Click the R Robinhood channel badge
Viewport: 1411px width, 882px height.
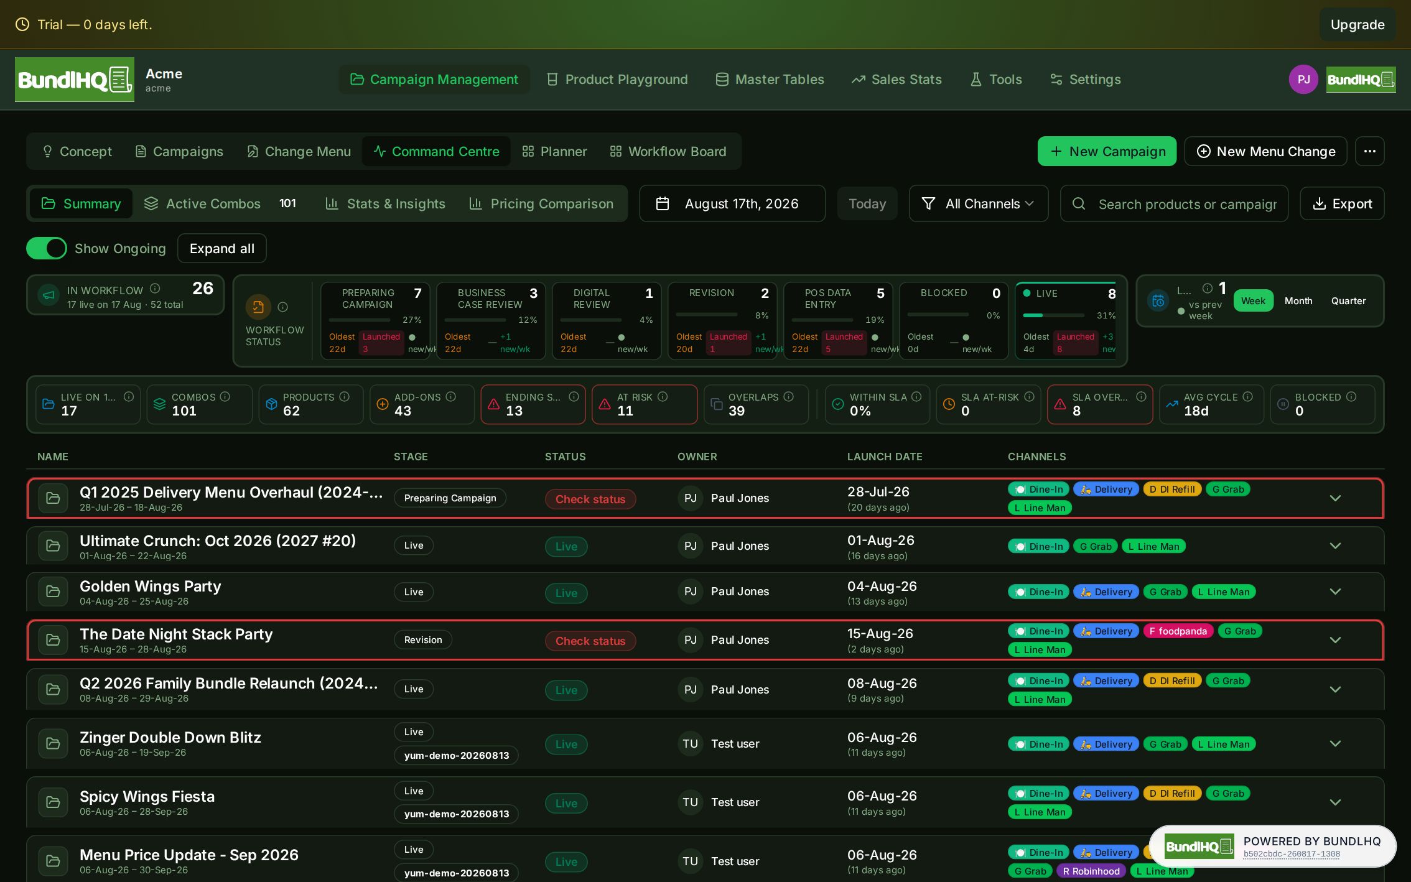pos(1091,871)
